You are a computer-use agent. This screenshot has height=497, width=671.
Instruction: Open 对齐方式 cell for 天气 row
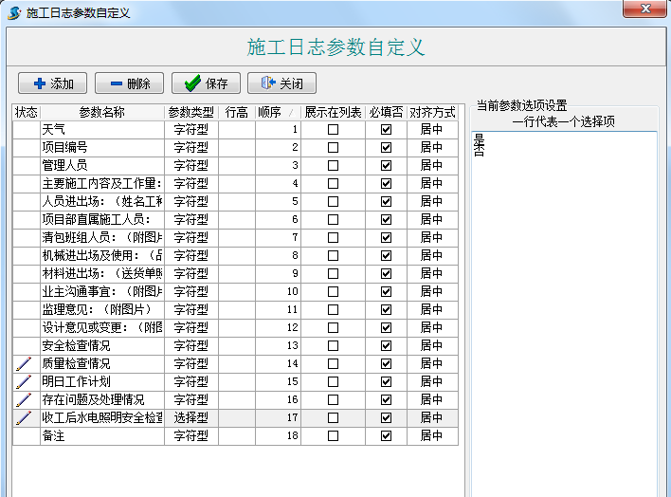[432, 129]
